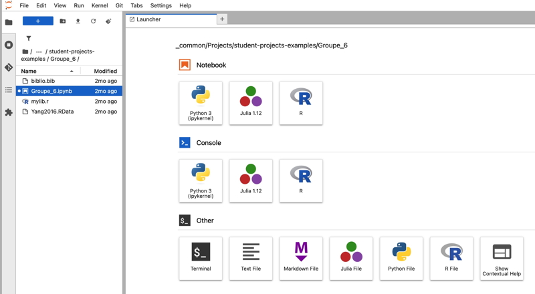Click the blue New Launcher button

[x=37, y=21]
